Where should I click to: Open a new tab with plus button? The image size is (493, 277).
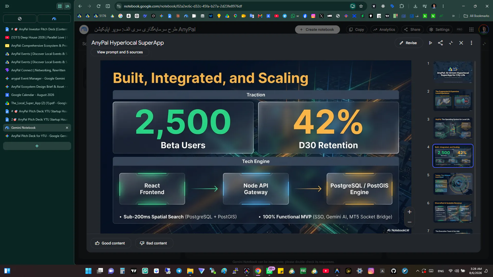click(x=37, y=146)
